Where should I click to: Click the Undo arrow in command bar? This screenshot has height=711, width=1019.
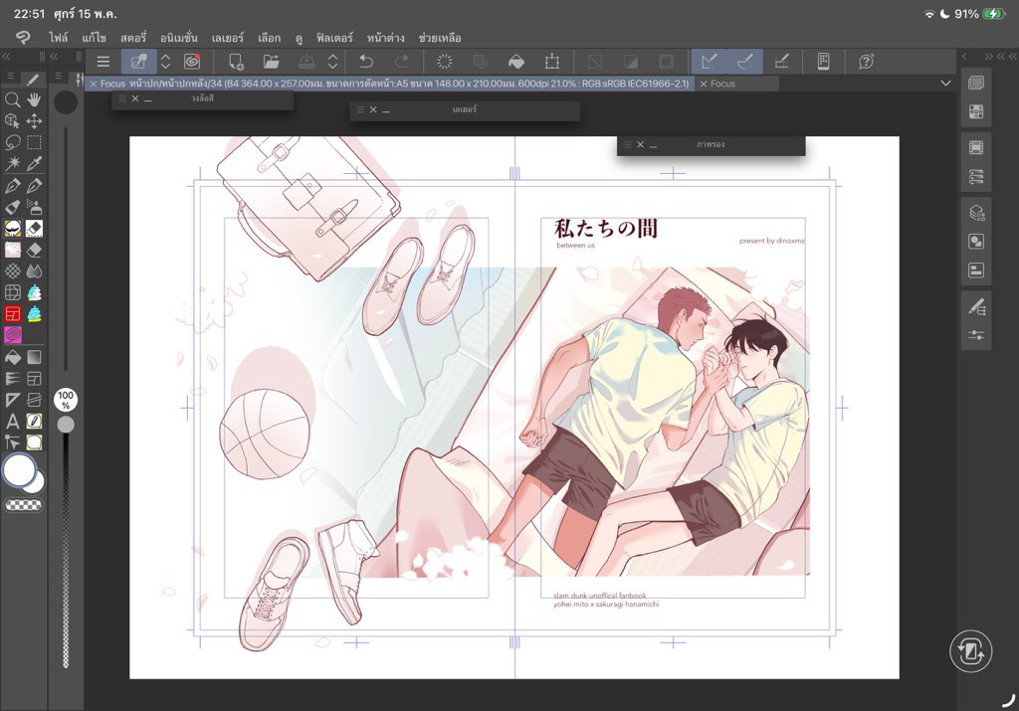tap(366, 62)
